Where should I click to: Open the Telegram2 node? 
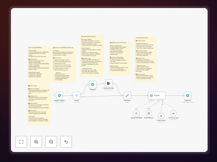click(x=93, y=84)
